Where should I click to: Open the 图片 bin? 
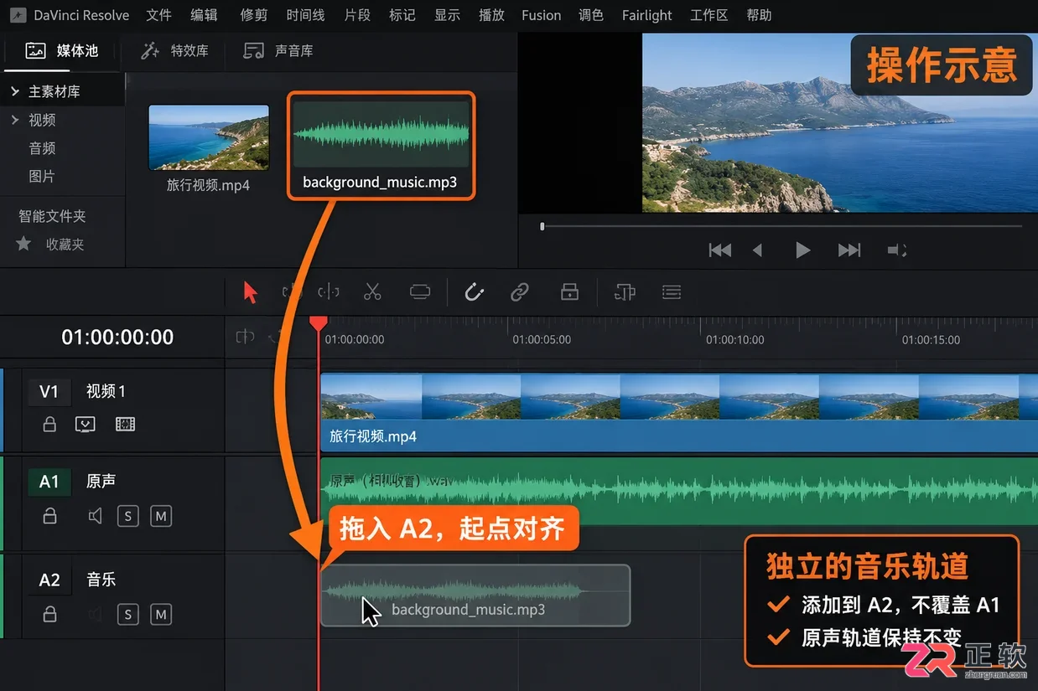(x=42, y=177)
